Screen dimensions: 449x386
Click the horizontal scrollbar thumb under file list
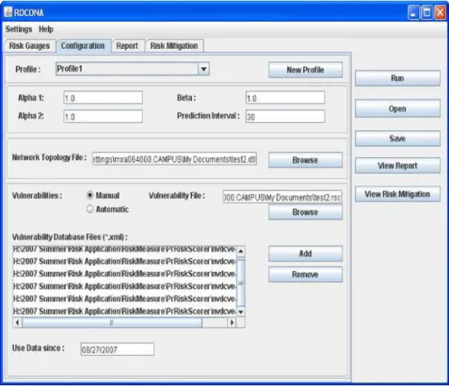(112, 323)
